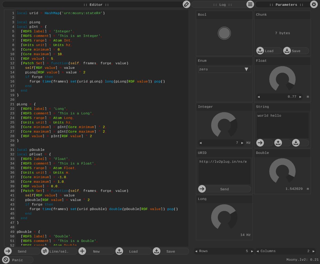
Task: Click the Send button below URID field
Action: [224, 189]
